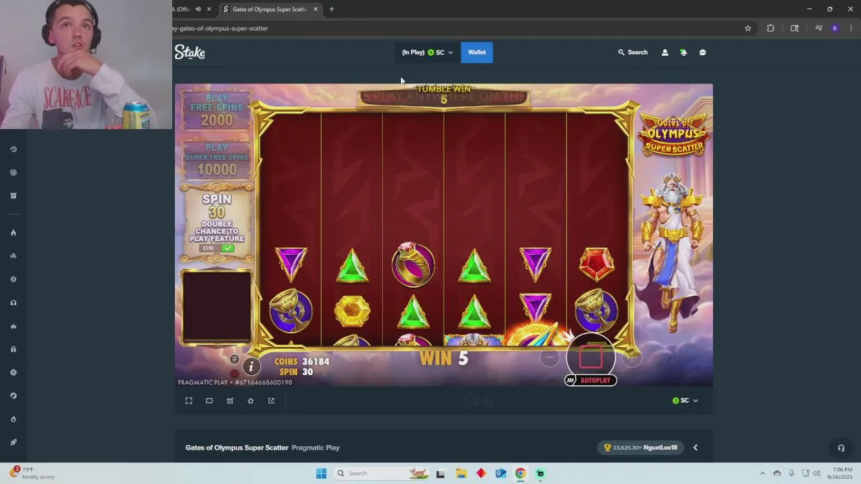Click the Gates of Olympus Super Scatter title text

[237, 448]
